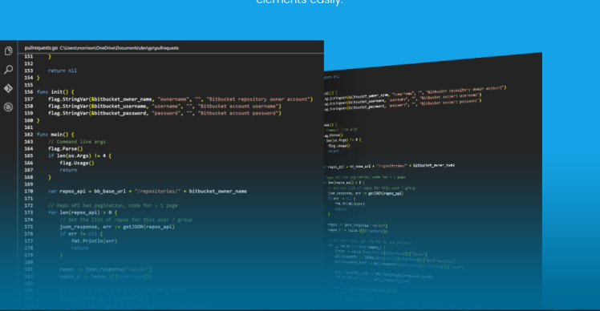The image size is (600, 311).
Task: Click '// Repo API has pagination' comment
Action: click(113, 205)
